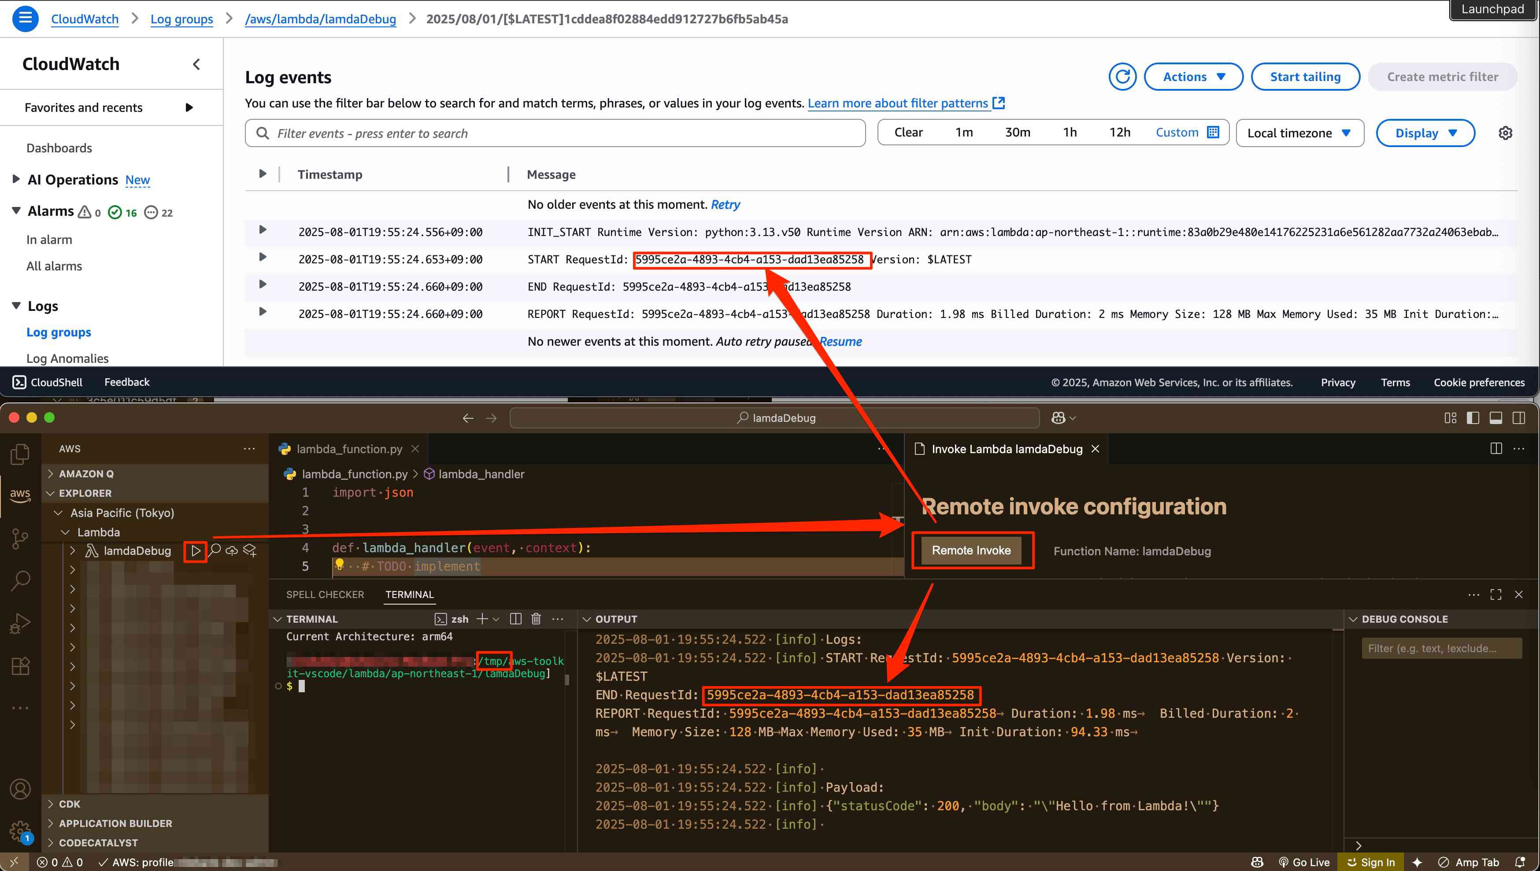Open the Actions dropdown
The width and height of the screenshot is (1540, 871).
pos(1193,77)
